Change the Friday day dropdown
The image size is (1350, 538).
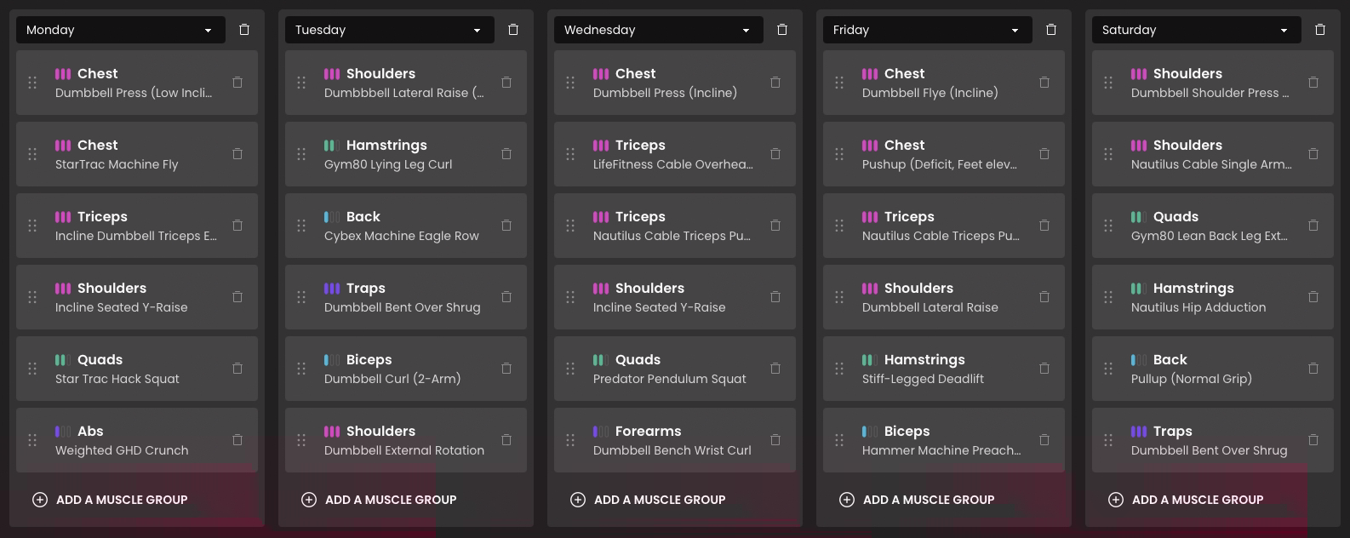coord(927,30)
